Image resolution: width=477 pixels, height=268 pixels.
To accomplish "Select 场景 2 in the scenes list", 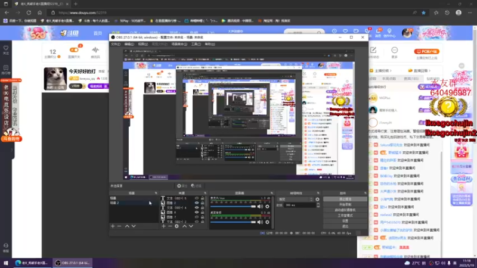I will point(134,202).
